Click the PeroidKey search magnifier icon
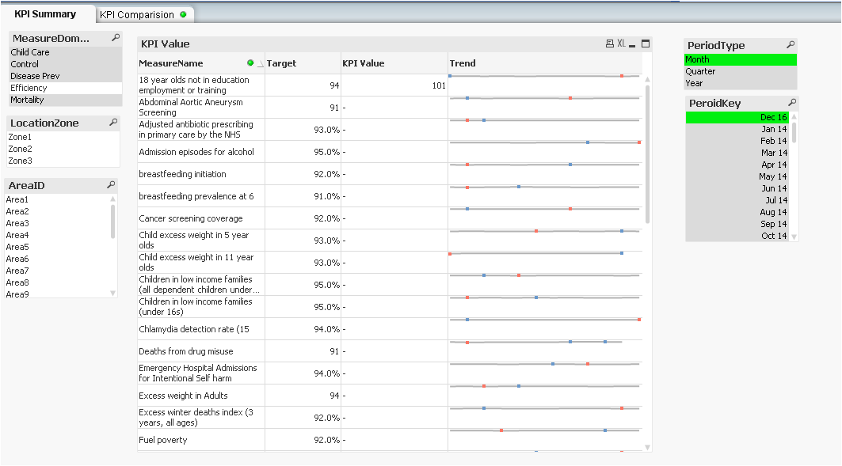The width and height of the screenshot is (842, 466). tap(792, 103)
